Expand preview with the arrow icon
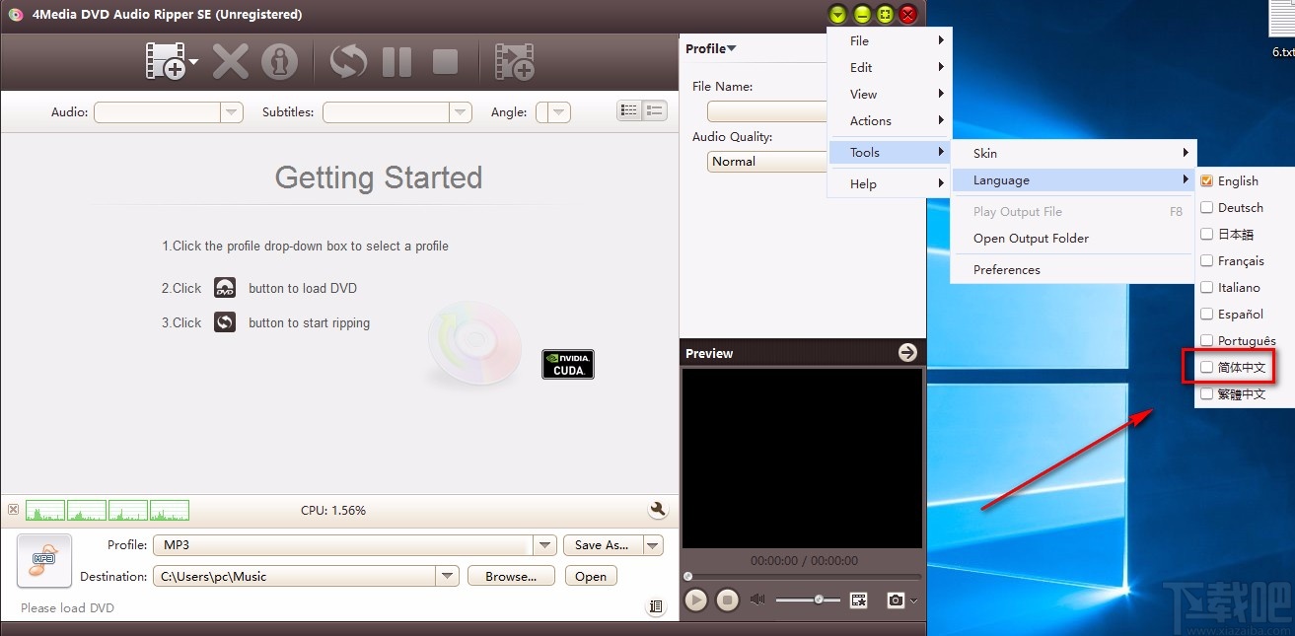The height and width of the screenshot is (636, 1295). [907, 353]
